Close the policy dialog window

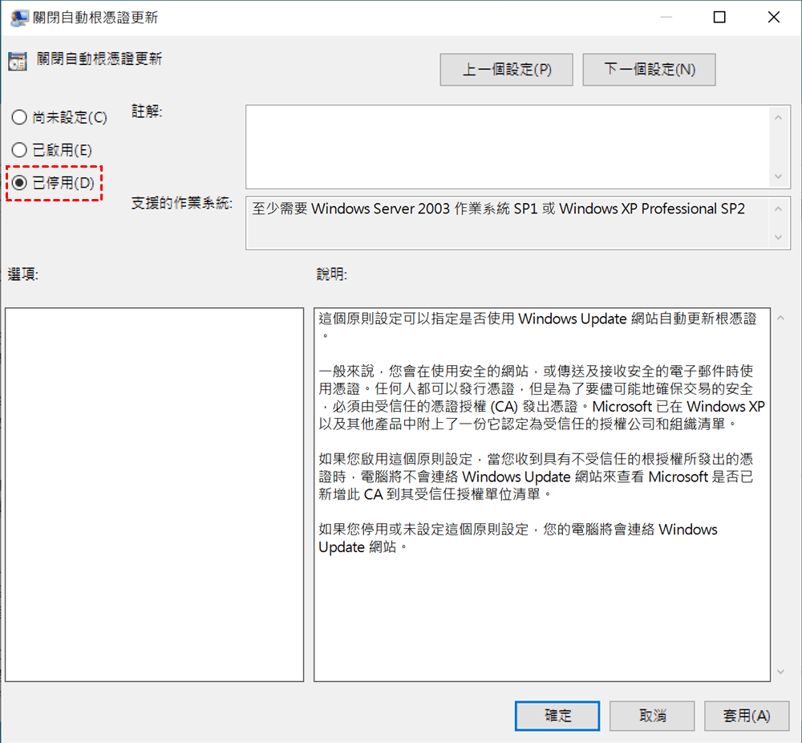point(773,18)
